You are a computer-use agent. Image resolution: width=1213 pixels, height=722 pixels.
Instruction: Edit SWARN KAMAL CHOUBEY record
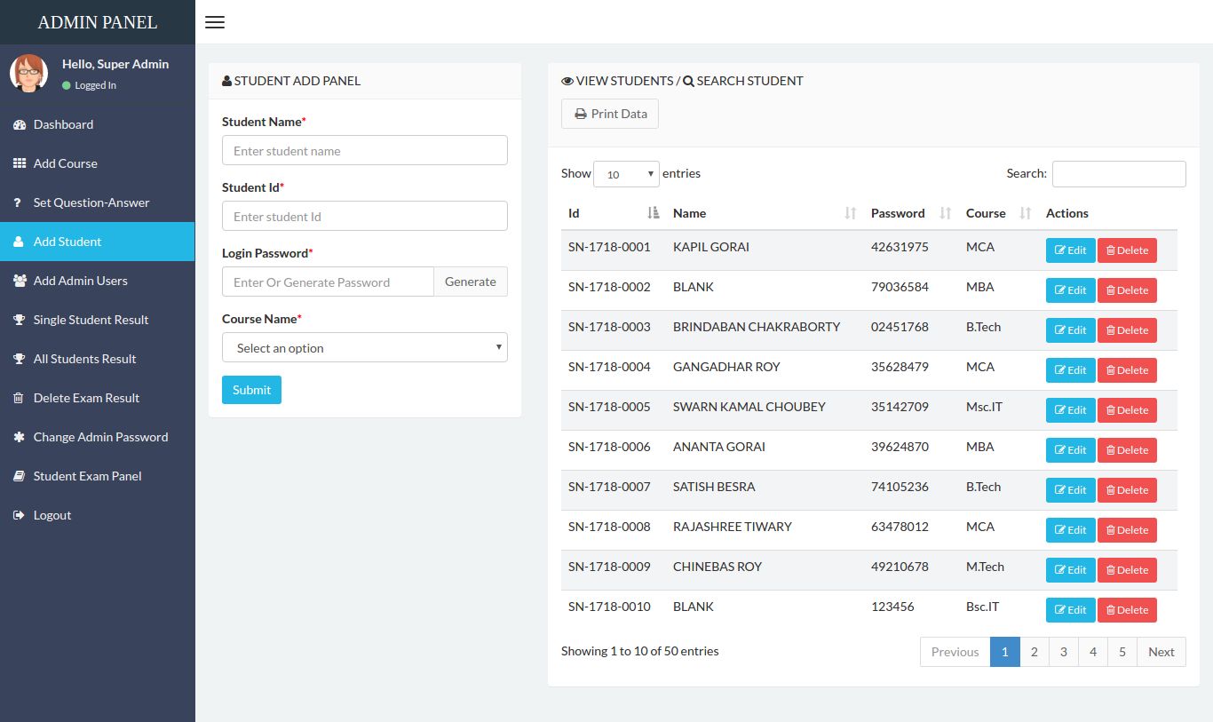(x=1070, y=410)
